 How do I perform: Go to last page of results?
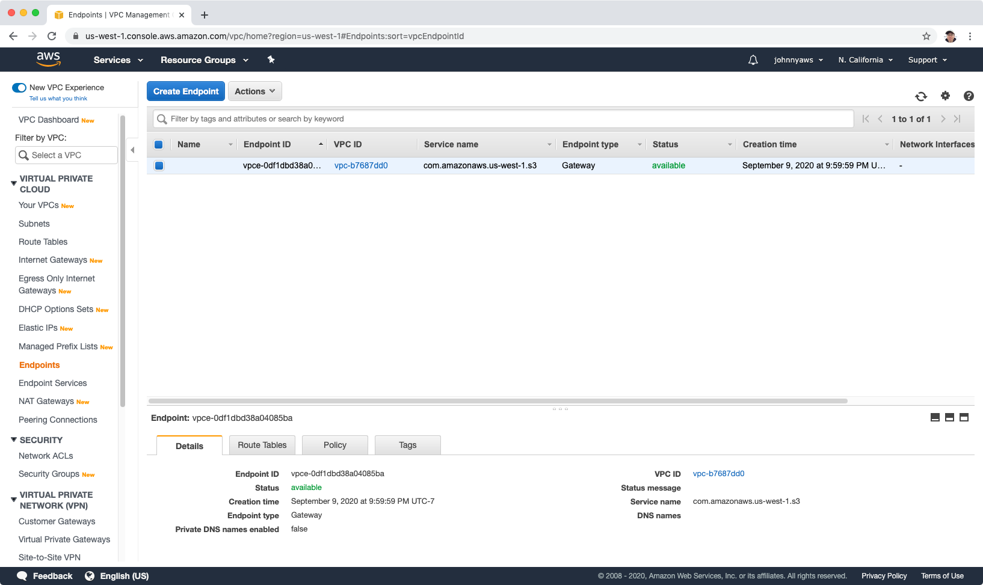coord(957,119)
